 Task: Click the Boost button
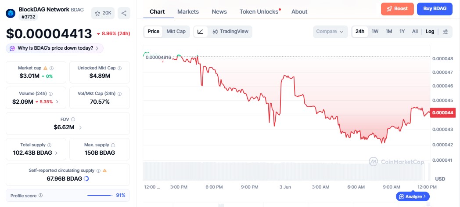click(x=397, y=9)
